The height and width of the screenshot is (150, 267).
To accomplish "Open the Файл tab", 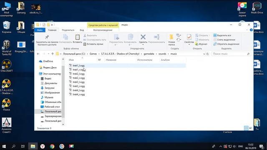I will (40, 30).
